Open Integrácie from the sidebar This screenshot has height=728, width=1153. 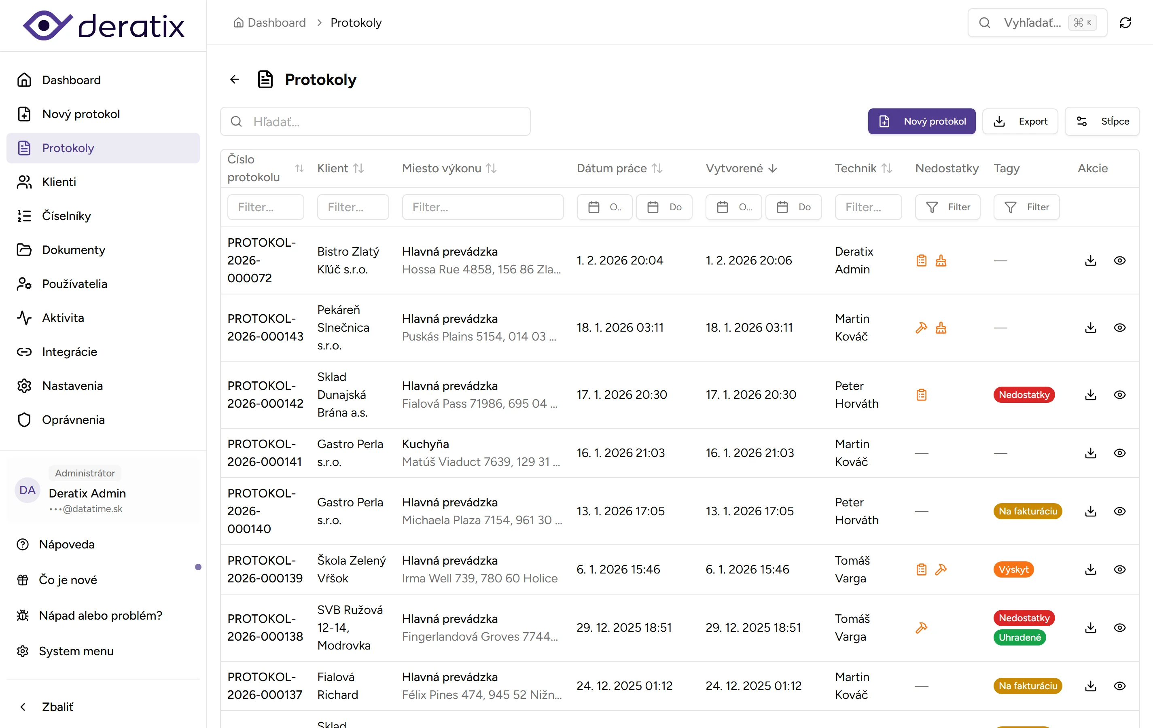[70, 352]
